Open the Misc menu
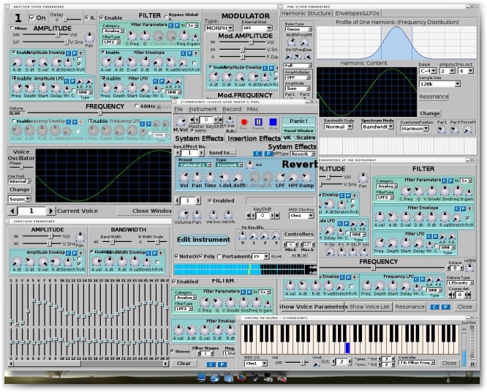 click(x=252, y=109)
